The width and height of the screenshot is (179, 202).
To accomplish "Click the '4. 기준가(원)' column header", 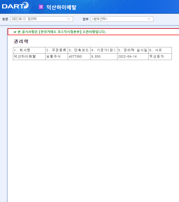I will [104, 50].
